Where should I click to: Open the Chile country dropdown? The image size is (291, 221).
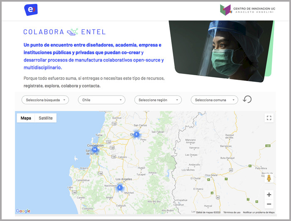101,100
